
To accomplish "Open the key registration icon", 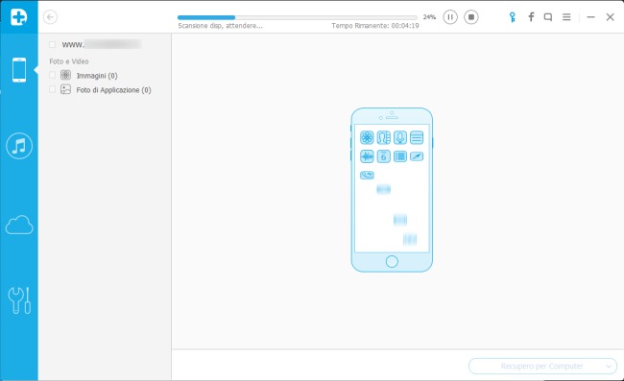I will click(x=513, y=17).
